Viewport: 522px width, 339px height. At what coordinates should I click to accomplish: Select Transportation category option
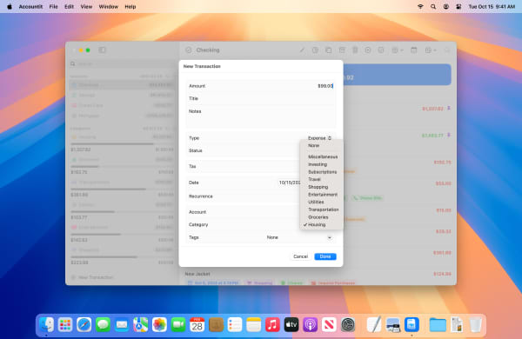[x=322, y=209]
